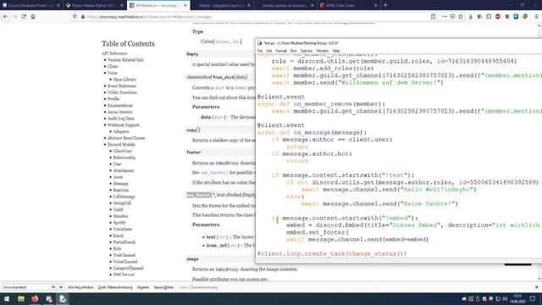Toggle Groß-/Kleinschreibung match case option
This screenshot has height=305, width=542.
pyautogui.click(x=115, y=287)
